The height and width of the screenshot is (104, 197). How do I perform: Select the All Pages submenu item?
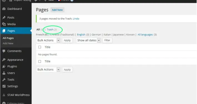click(8, 38)
